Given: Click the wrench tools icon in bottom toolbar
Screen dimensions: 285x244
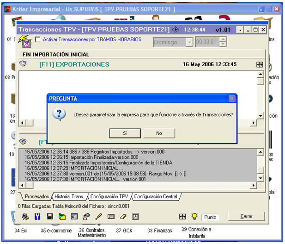Looking at the screenshot, I should coord(38,217).
